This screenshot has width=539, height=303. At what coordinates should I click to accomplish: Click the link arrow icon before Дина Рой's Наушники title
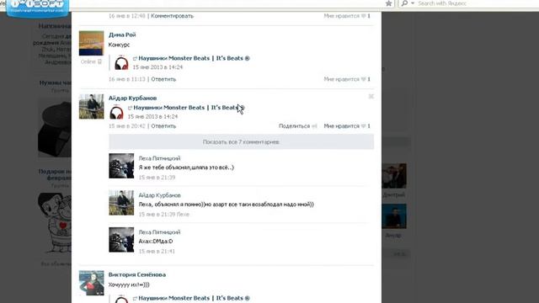pyautogui.click(x=135, y=58)
